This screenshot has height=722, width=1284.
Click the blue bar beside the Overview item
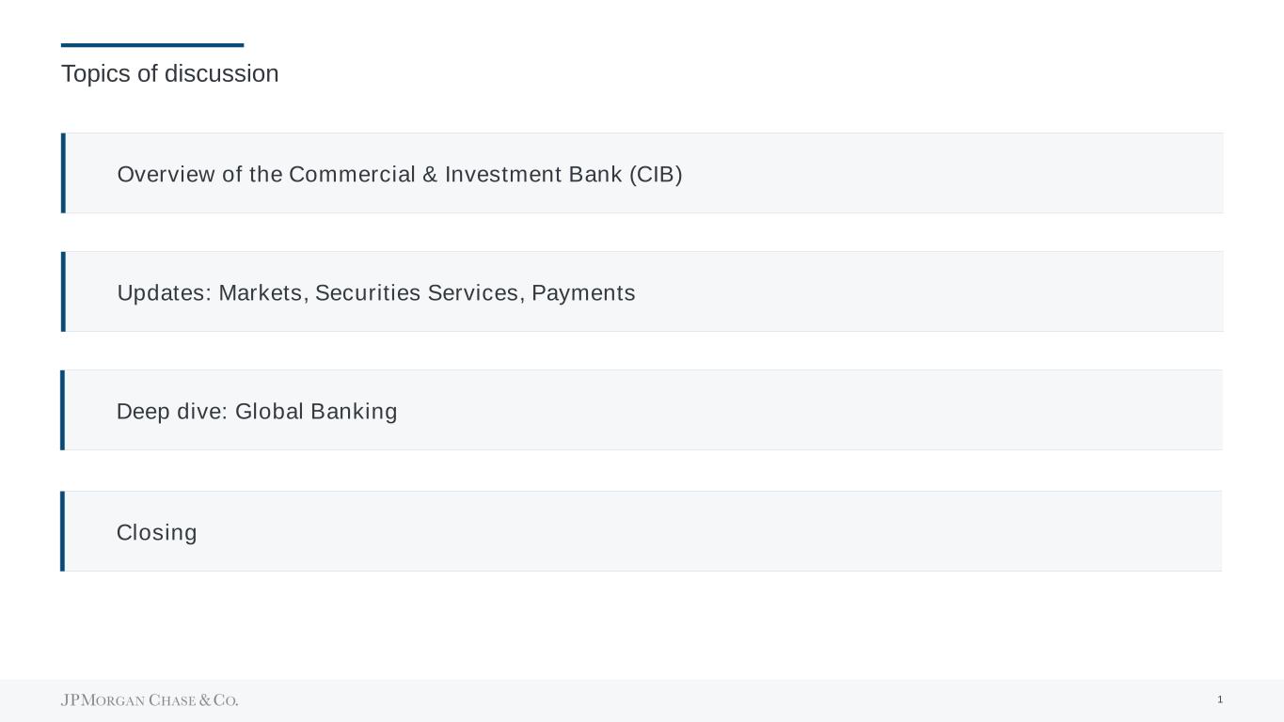pyautogui.click(x=63, y=173)
